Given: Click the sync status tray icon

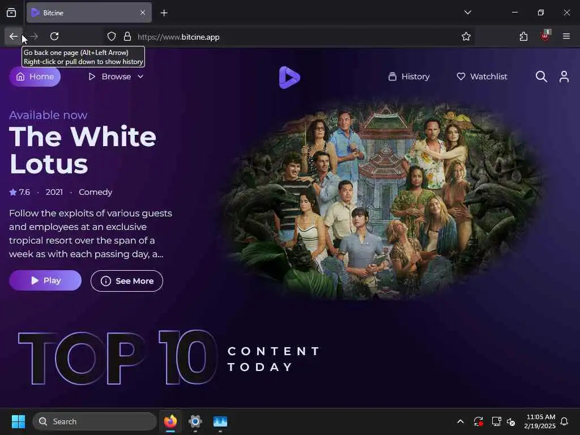Looking at the screenshot, I should coord(478,421).
